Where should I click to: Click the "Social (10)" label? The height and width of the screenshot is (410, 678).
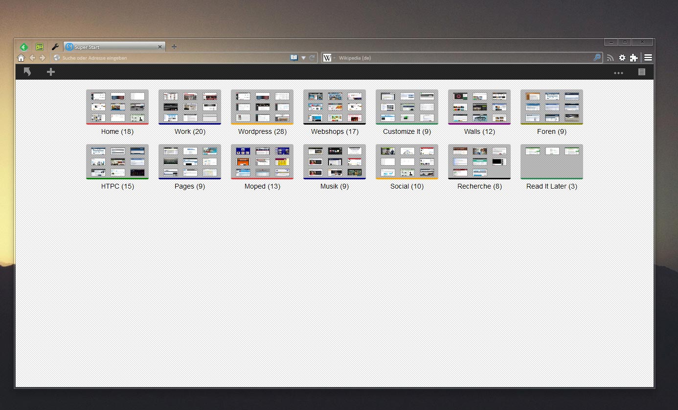(407, 186)
